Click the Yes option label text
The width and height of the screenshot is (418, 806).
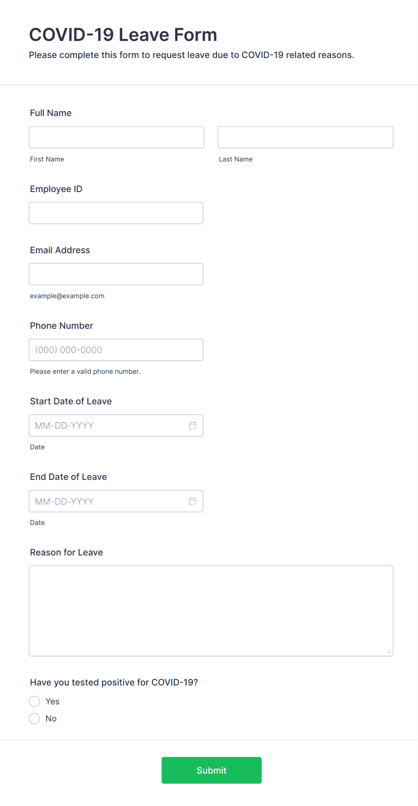click(53, 701)
